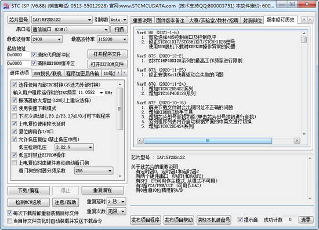Click revision history scroll down arrow
The width and height of the screenshot is (319, 230).
click(304, 134)
